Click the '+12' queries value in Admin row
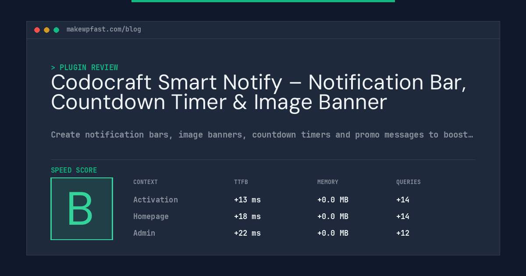 coord(403,233)
